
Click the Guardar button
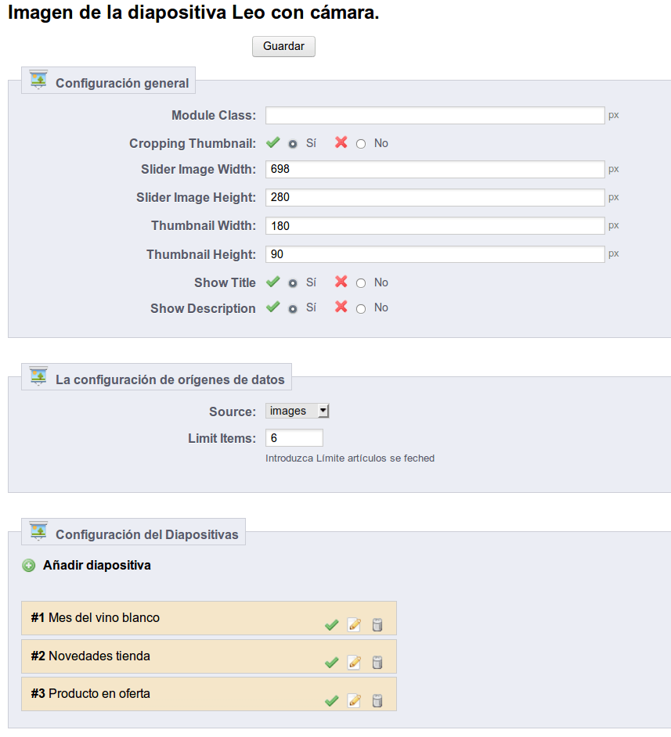[283, 46]
